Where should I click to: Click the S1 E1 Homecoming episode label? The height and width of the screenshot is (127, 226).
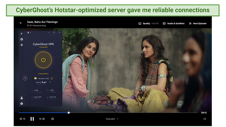(x=36, y=26)
